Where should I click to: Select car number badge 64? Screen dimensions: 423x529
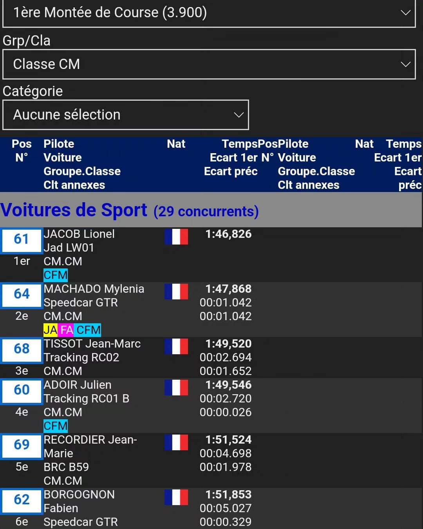click(x=22, y=294)
